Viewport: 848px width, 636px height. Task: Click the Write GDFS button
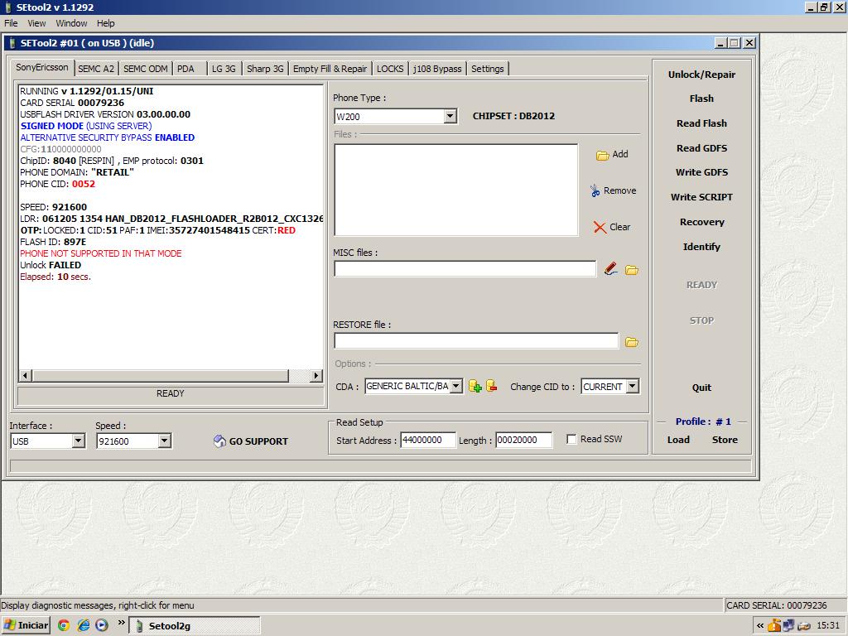pyautogui.click(x=701, y=172)
